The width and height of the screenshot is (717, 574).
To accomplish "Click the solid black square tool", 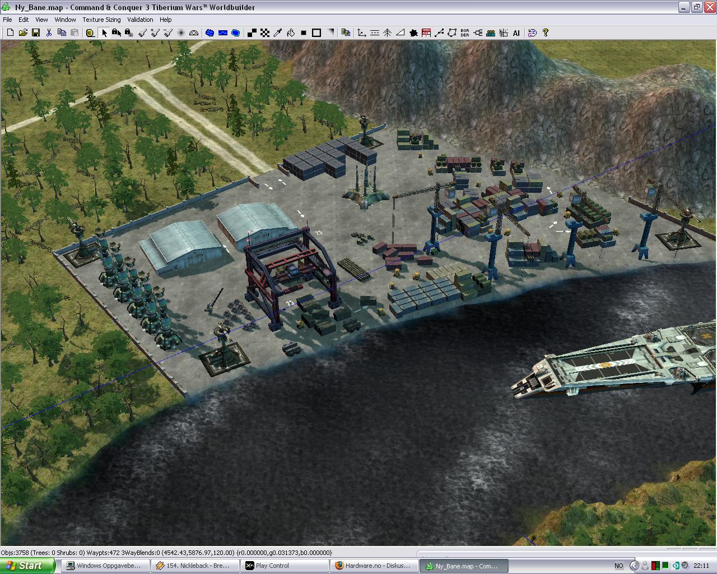I will point(304,33).
